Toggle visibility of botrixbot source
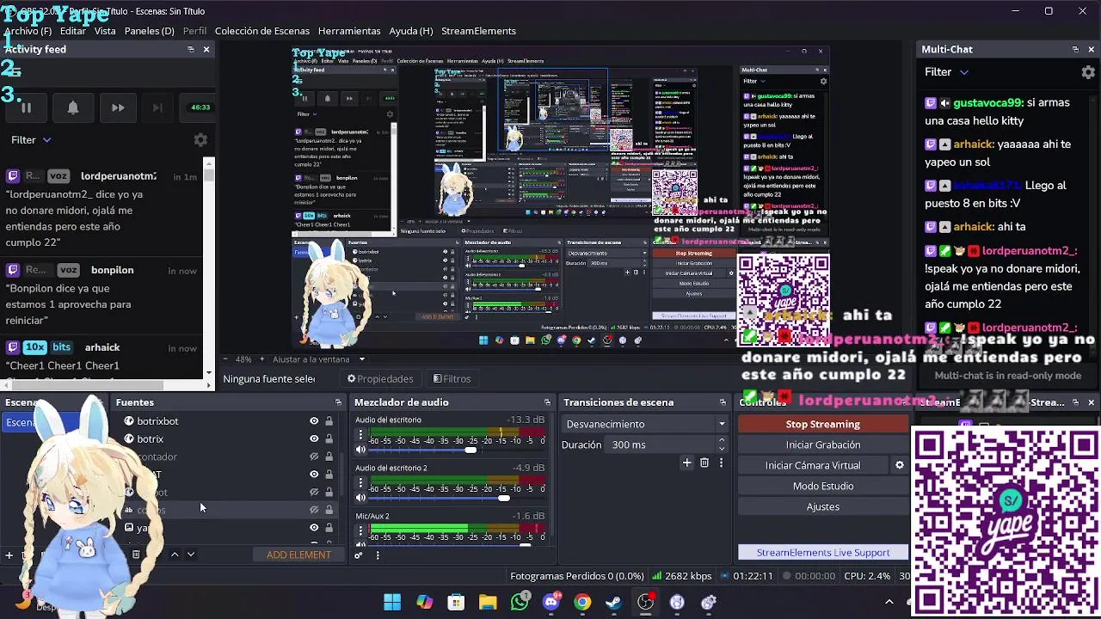The width and height of the screenshot is (1101, 619). click(314, 421)
